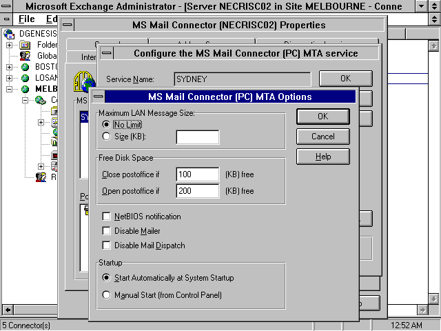
Task: Open the File menu
Action: (x=26, y=19)
